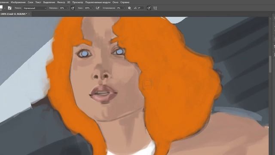
Task: Expand the smoothing slider arrow
Action: coord(125,8)
